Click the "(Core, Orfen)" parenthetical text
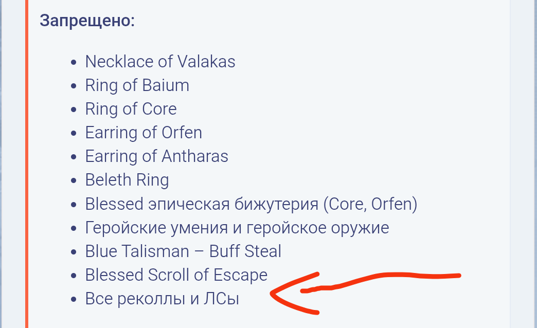 point(370,204)
